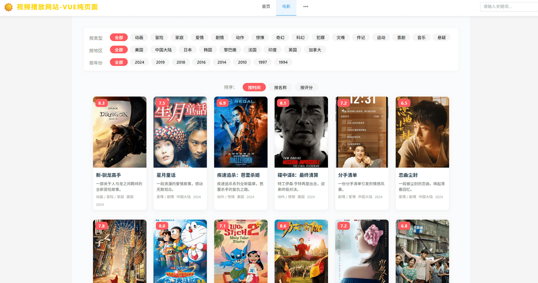Open the 星月童话 movie poster

[180, 132]
